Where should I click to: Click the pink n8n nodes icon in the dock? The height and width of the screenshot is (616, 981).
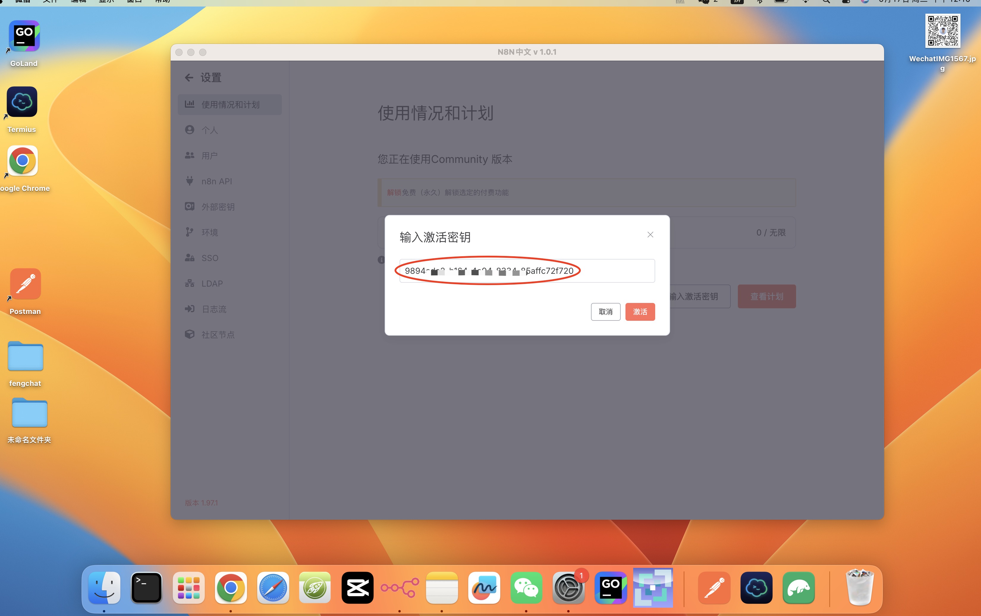point(400,587)
